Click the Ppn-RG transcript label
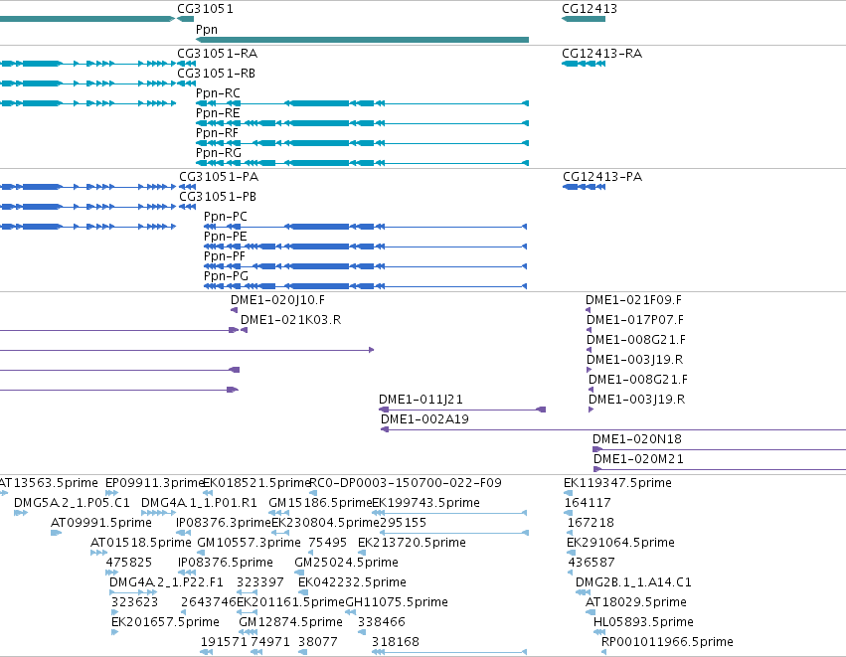This screenshot has width=846, height=657. [219, 153]
